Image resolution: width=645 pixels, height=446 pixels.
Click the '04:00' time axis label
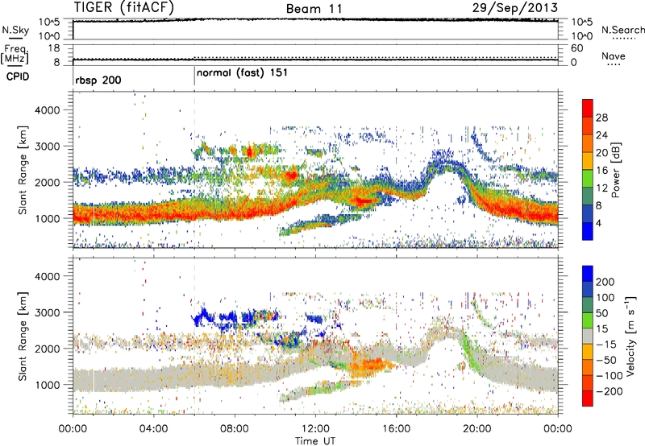pyautogui.click(x=153, y=429)
